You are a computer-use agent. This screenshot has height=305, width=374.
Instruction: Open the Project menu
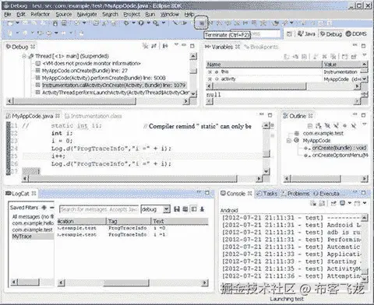132,15
